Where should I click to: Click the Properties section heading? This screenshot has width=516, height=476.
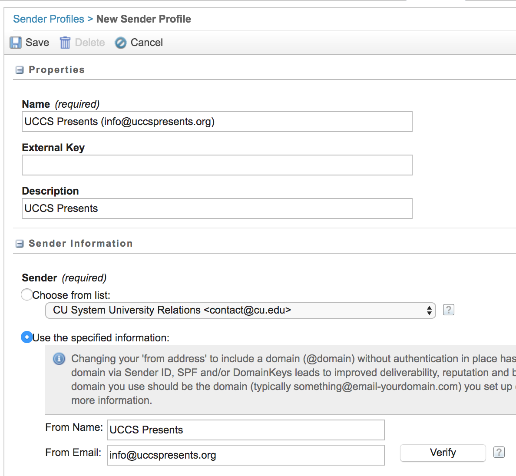56,70
